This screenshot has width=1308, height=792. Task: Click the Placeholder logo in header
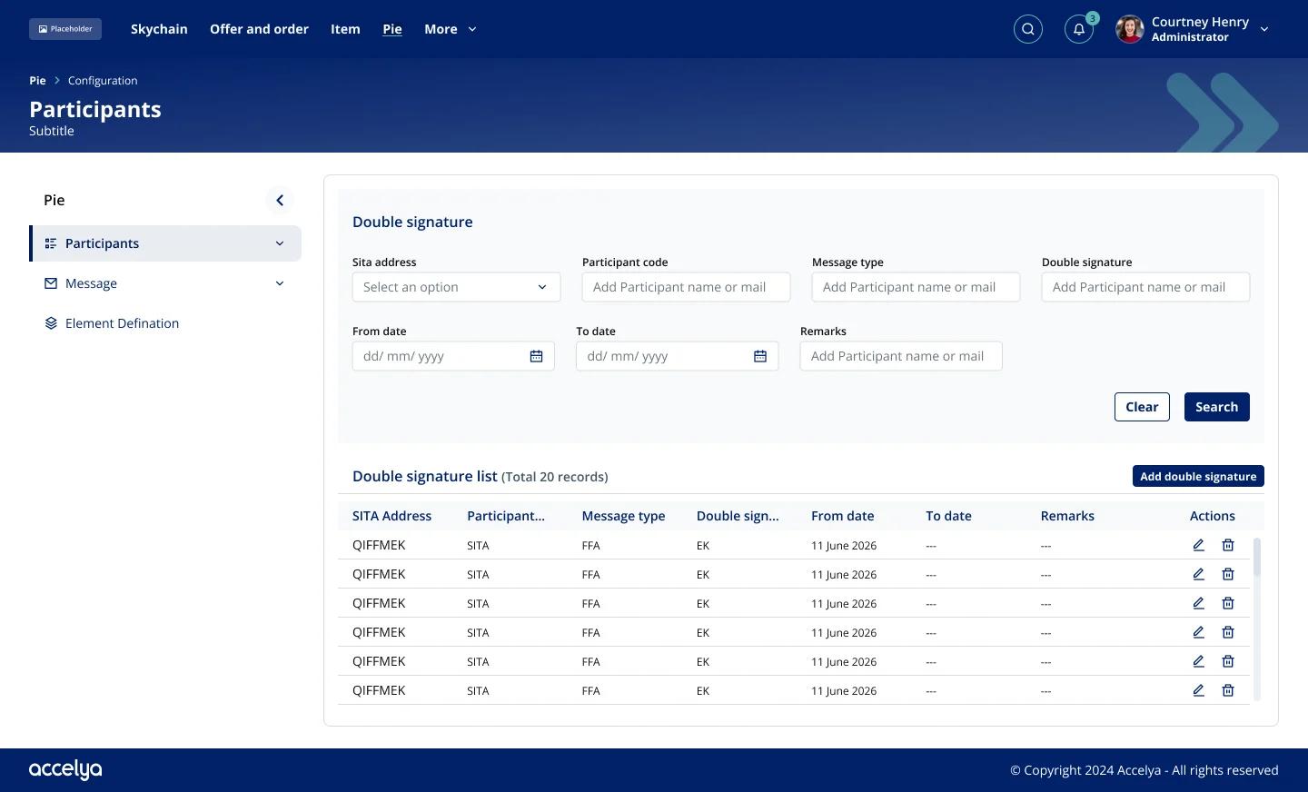[65, 29]
